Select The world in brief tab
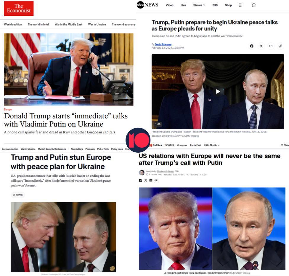This screenshot has height=276, width=289. (x=38, y=24)
